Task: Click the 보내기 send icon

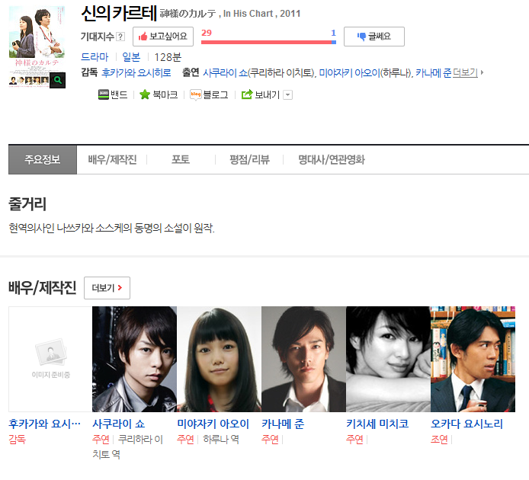Action: click(x=247, y=94)
